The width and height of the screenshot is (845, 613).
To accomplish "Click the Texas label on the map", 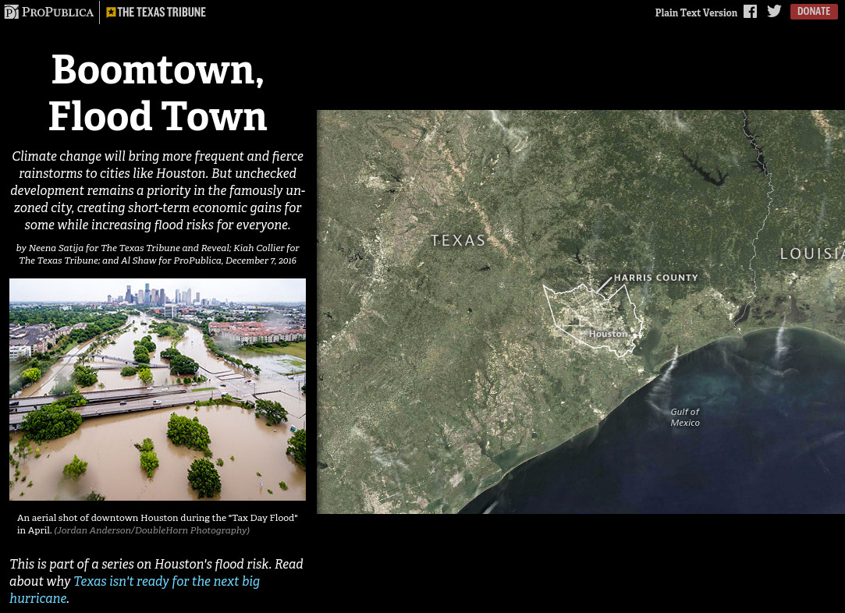I will (x=458, y=240).
